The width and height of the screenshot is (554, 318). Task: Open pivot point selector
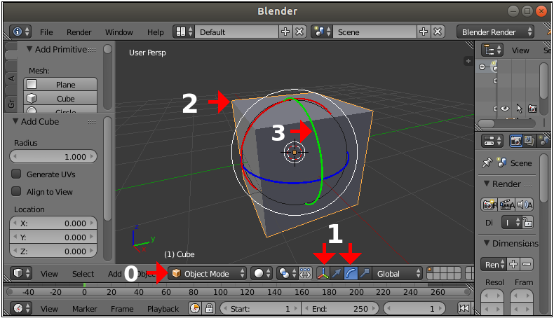point(288,274)
